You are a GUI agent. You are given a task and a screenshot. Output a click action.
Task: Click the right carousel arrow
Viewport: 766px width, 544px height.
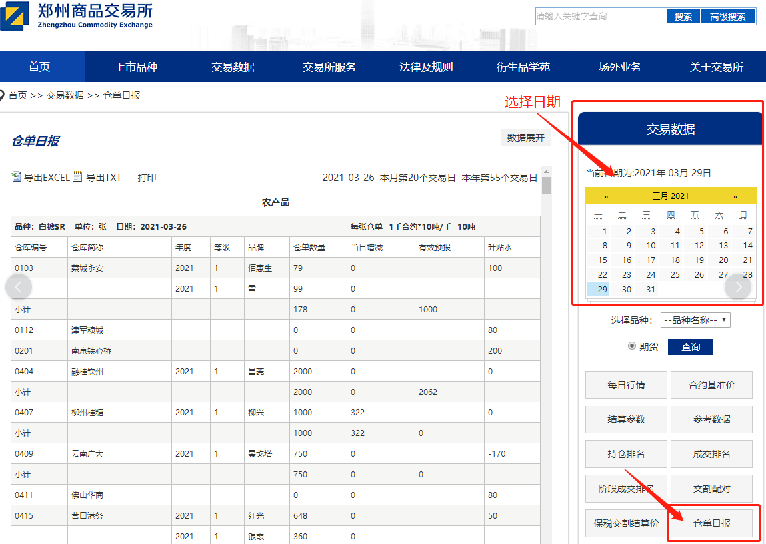738,287
